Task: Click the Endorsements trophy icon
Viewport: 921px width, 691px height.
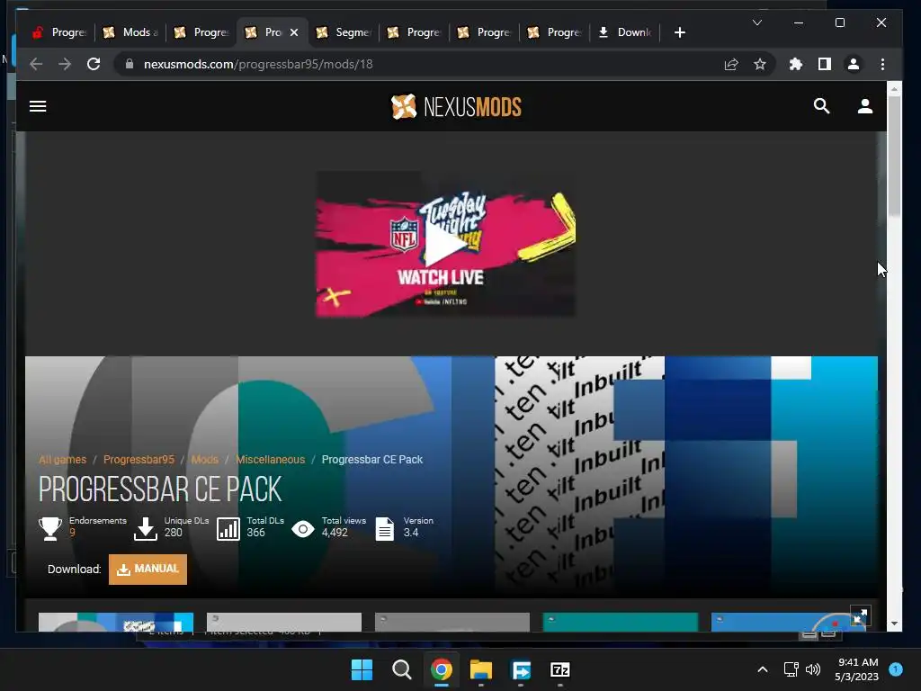Action: point(50,528)
